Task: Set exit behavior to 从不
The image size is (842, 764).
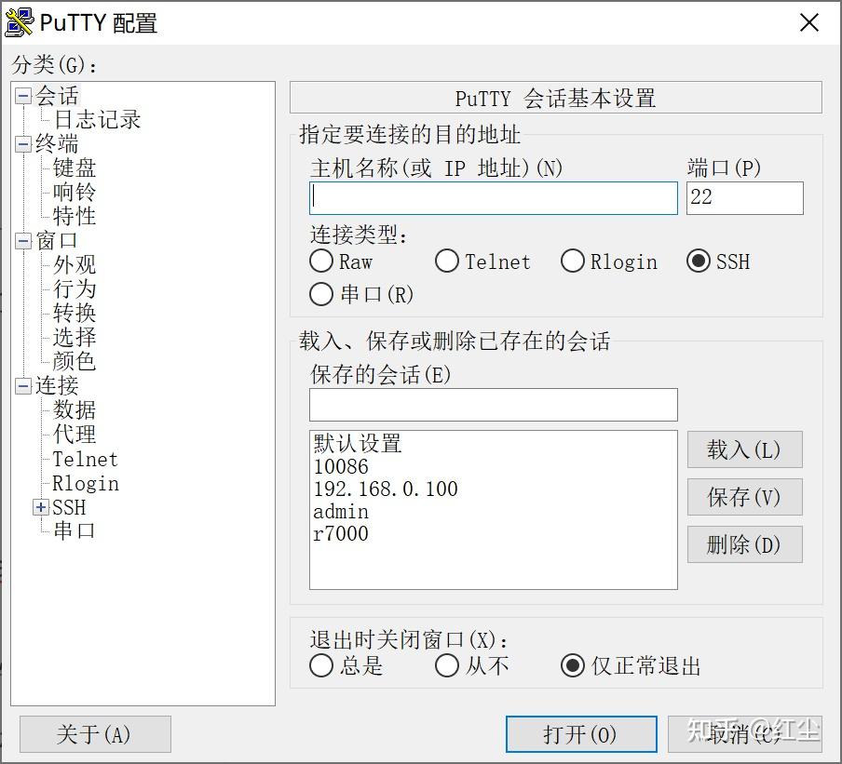Action: (447, 665)
